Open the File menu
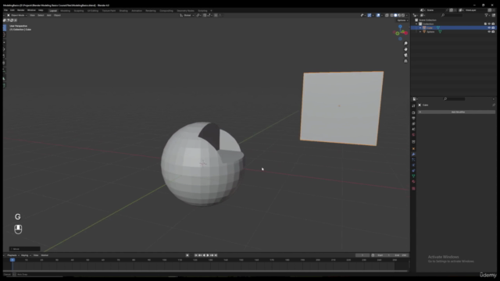This screenshot has width=500, height=281. [x=5, y=10]
